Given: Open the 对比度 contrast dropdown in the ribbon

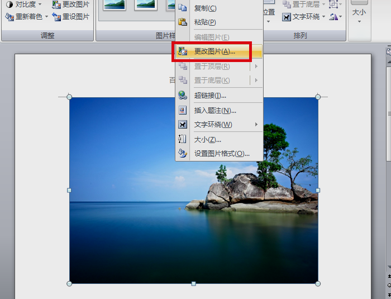Looking at the screenshot, I should (23, 4).
